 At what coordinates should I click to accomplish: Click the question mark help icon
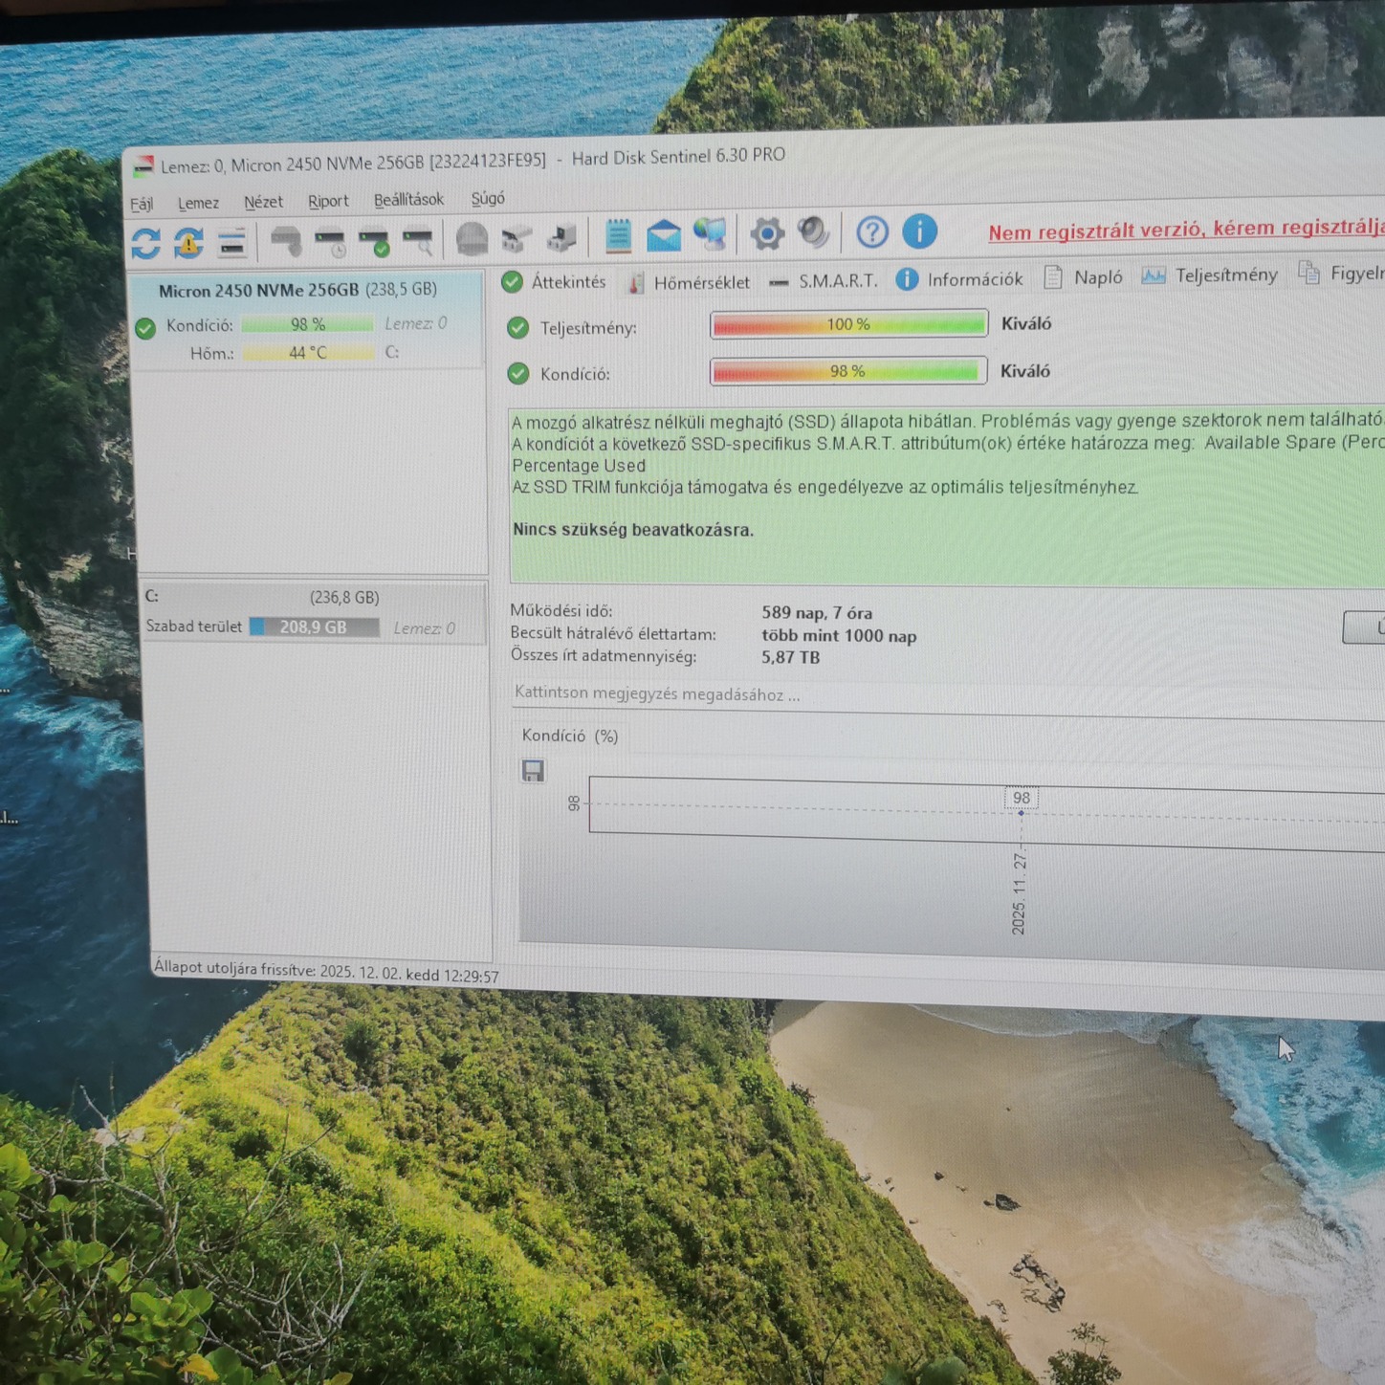point(872,231)
